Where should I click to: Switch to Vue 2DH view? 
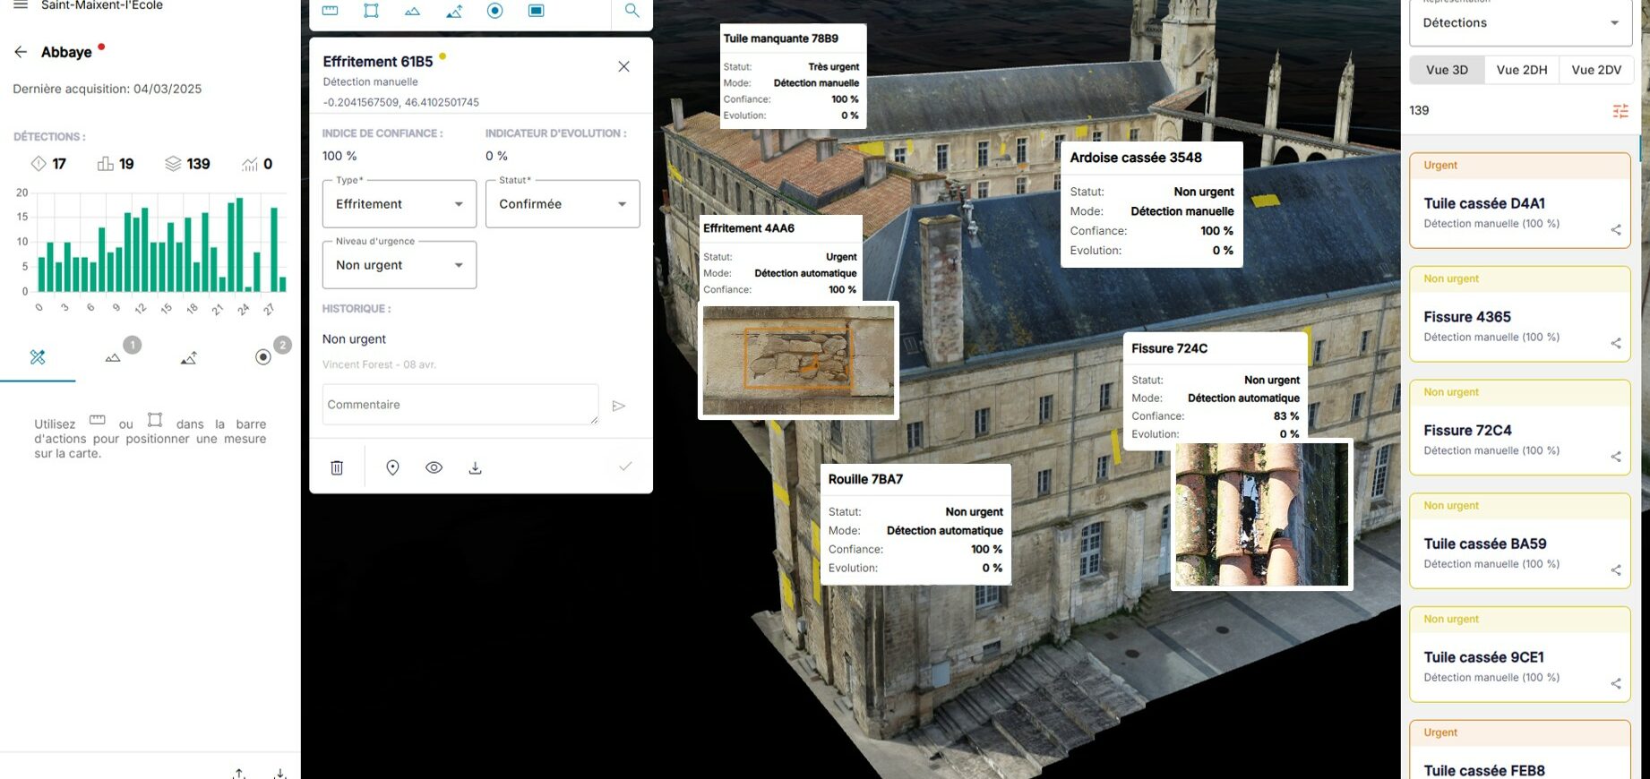1521,70
